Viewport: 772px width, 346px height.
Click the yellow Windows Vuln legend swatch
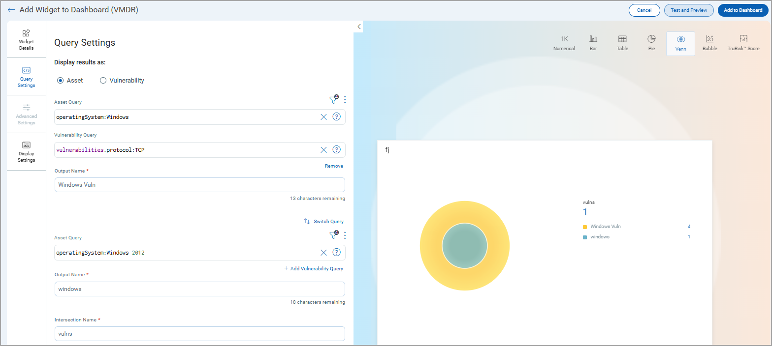(585, 227)
